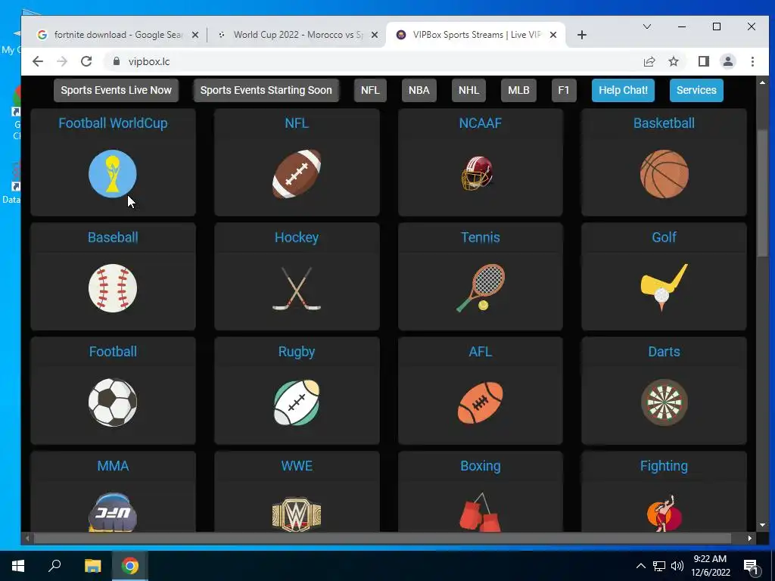View site information via lock icon
Image resolution: width=775 pixels, height=581 pixels.
coord(117,61)
